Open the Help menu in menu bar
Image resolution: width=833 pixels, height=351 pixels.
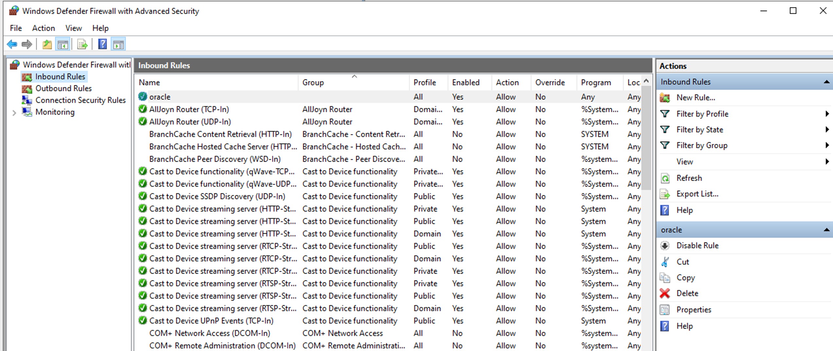[100, 28]
